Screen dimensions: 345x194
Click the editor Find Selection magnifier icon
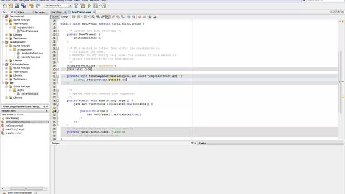click(x=93, y=17)
